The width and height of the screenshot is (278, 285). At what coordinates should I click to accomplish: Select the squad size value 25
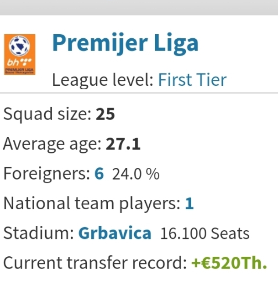click(105, 114)
